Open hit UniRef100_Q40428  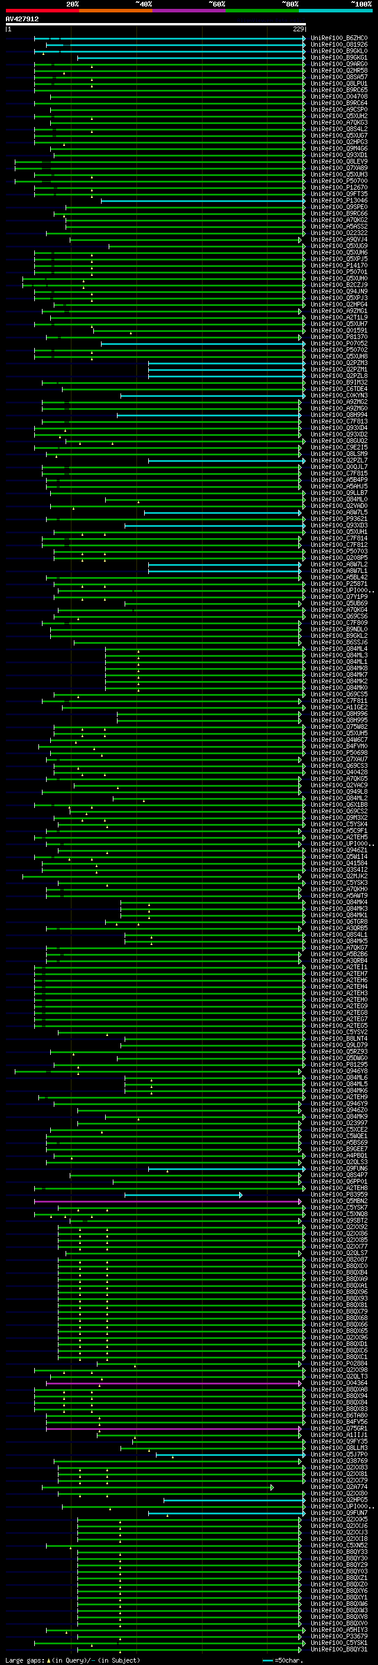338,773
